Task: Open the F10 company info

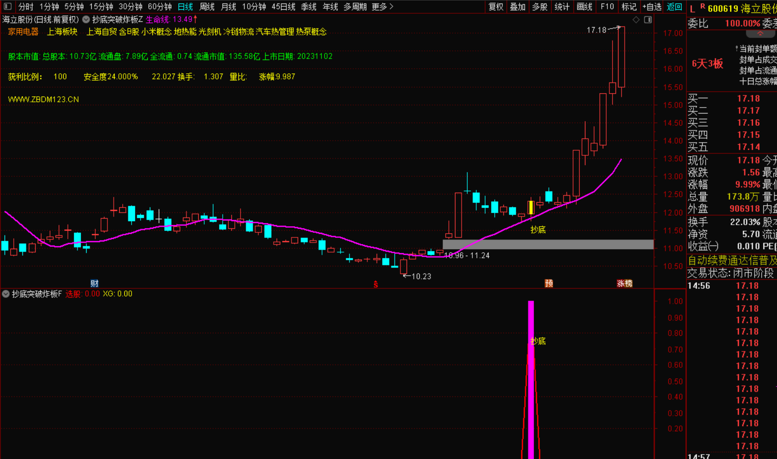Action: point(607,7)
